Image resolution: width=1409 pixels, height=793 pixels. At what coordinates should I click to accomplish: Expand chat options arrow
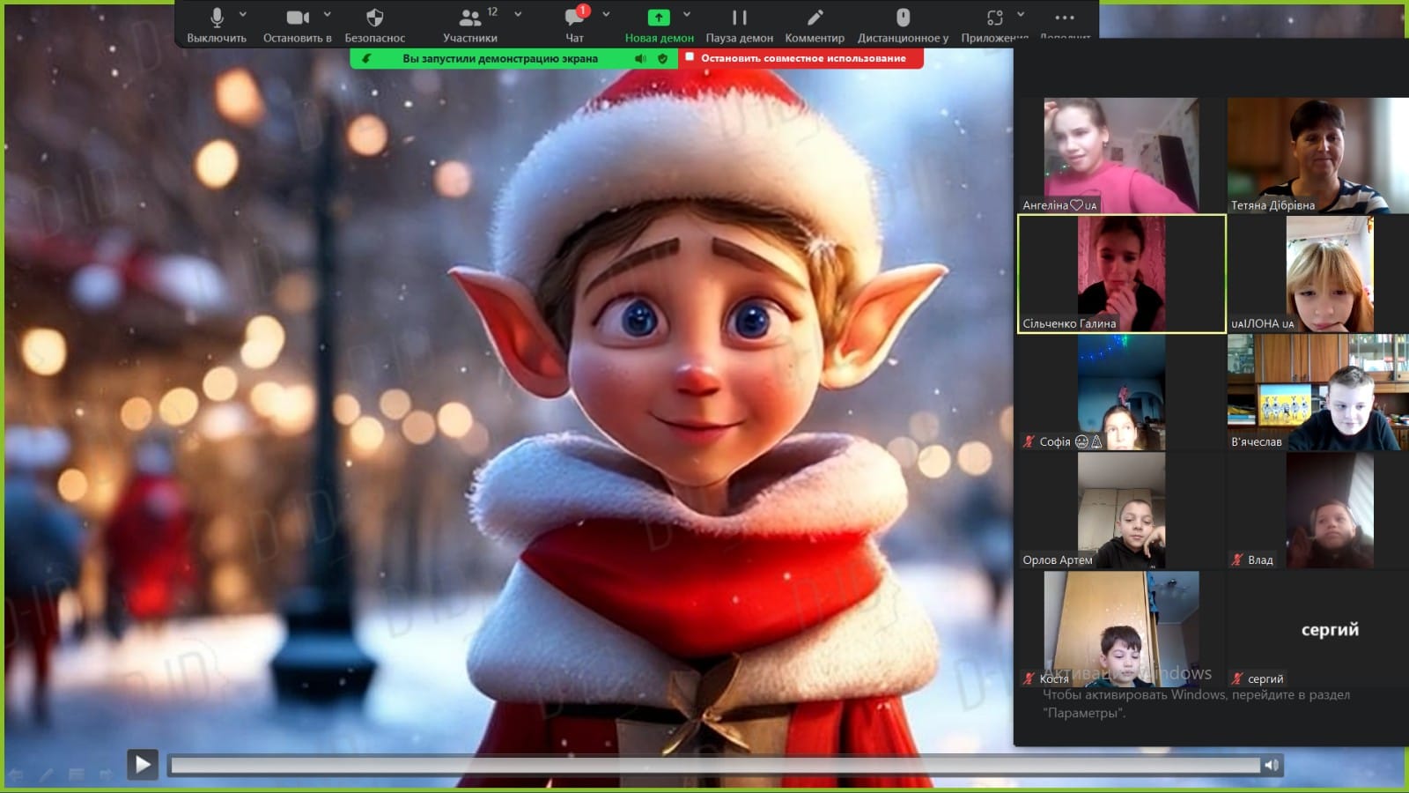tap(606, 14)
